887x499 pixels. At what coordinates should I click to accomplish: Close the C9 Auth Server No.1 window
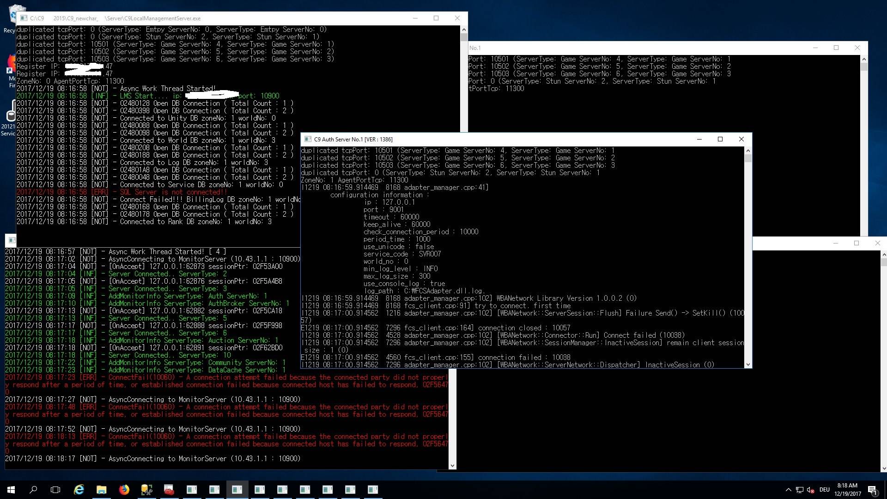(741, 139)
